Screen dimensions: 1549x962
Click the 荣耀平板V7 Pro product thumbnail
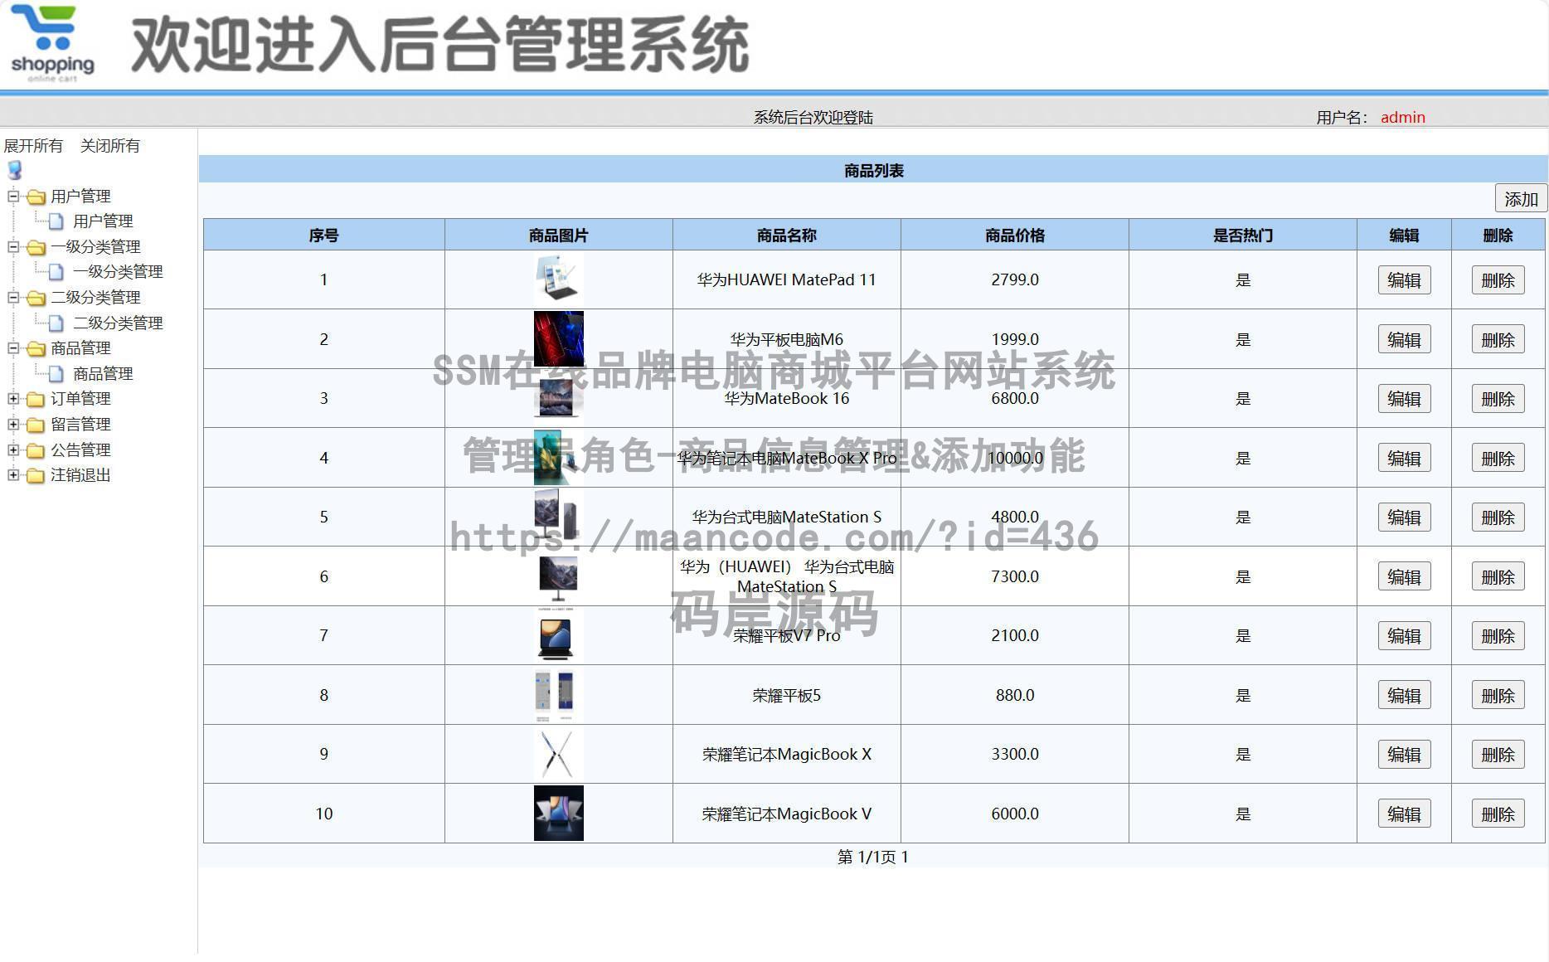tap(558, 635)
